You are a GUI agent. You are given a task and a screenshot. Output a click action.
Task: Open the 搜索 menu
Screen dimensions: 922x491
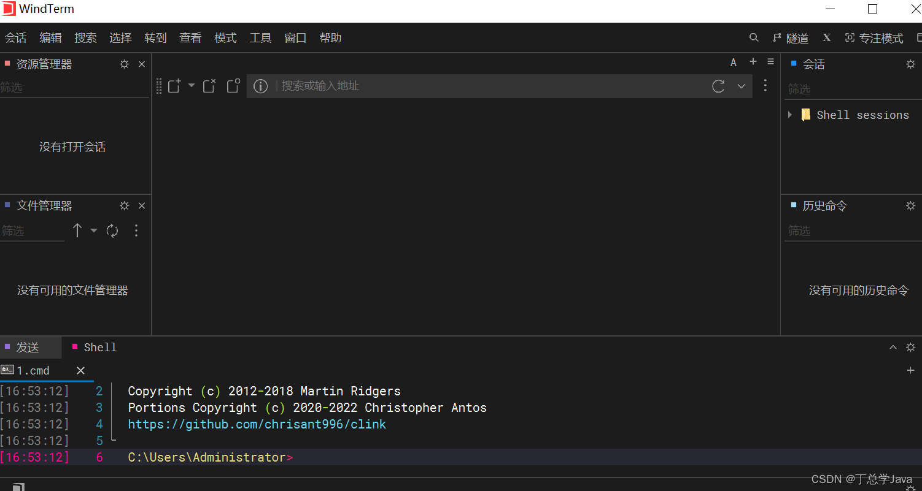(86, 38)
